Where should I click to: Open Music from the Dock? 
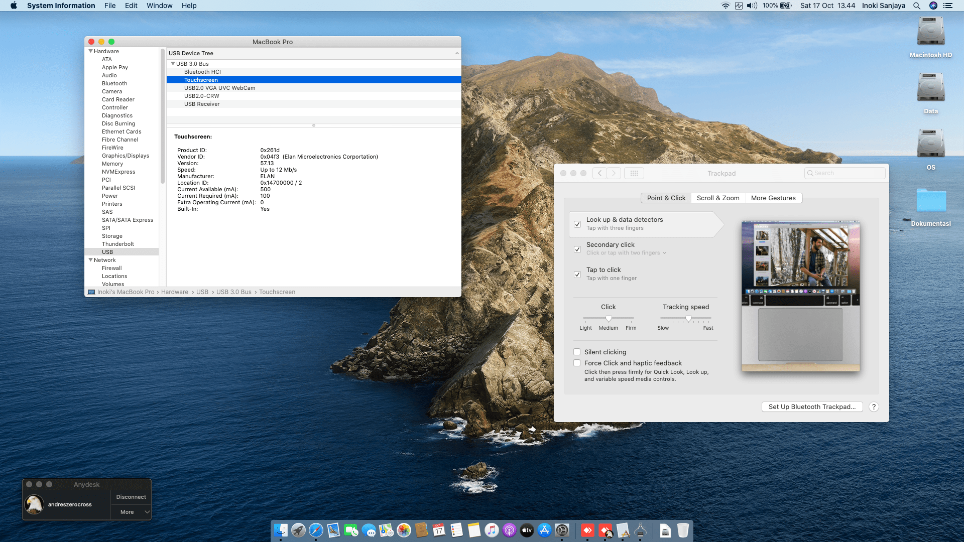[492, 530]
